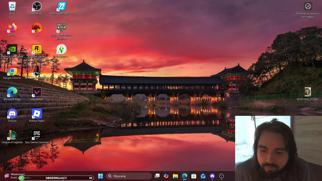Open the Kosz recycle bin icon
Viewport: 322px width, 181px height.
tap(12, 8)
